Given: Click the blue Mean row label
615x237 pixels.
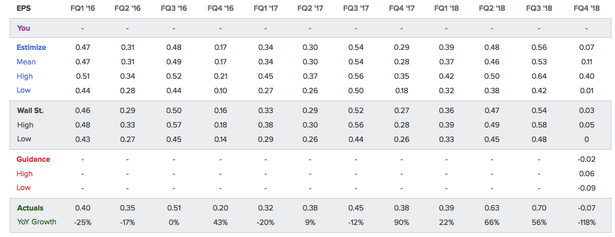Looking at the screenshot, I should [x=26, y=61].
